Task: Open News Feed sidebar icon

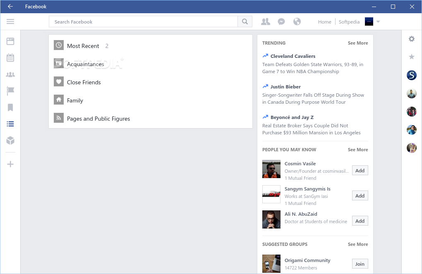Action: click(x=10, y=41)
